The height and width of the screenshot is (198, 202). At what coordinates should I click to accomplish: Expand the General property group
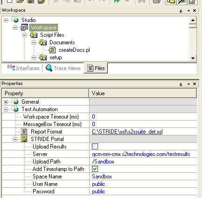[6, 102]
